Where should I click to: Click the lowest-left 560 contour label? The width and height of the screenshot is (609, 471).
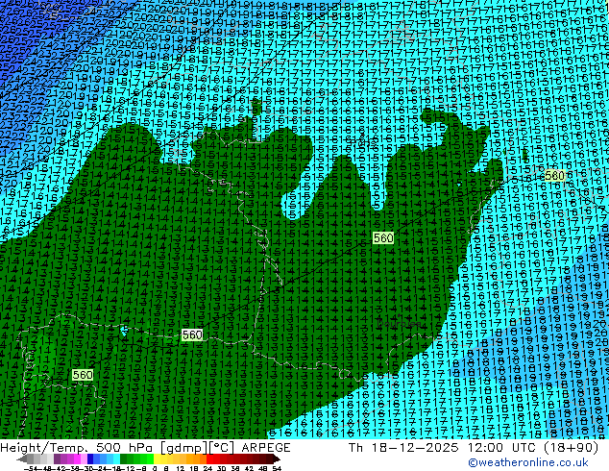(83, 375)
